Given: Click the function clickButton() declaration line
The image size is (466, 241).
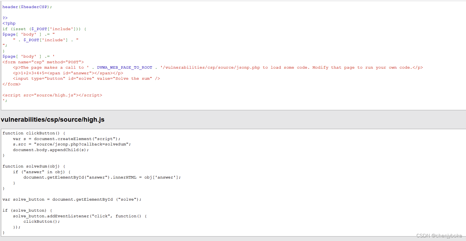Looking at the screenshot, I should pos(34,133).
